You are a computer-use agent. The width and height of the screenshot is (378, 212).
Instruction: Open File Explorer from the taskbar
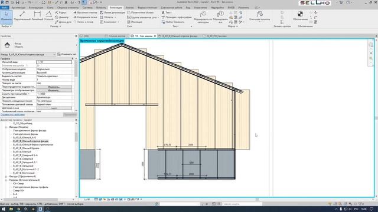point(11,209)
